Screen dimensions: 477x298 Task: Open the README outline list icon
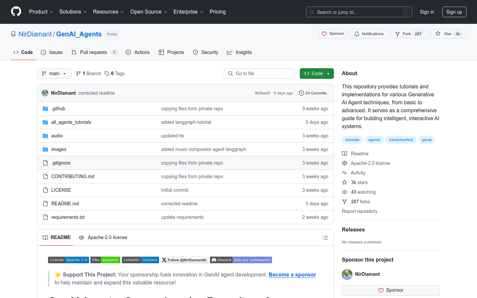point(325,238)
